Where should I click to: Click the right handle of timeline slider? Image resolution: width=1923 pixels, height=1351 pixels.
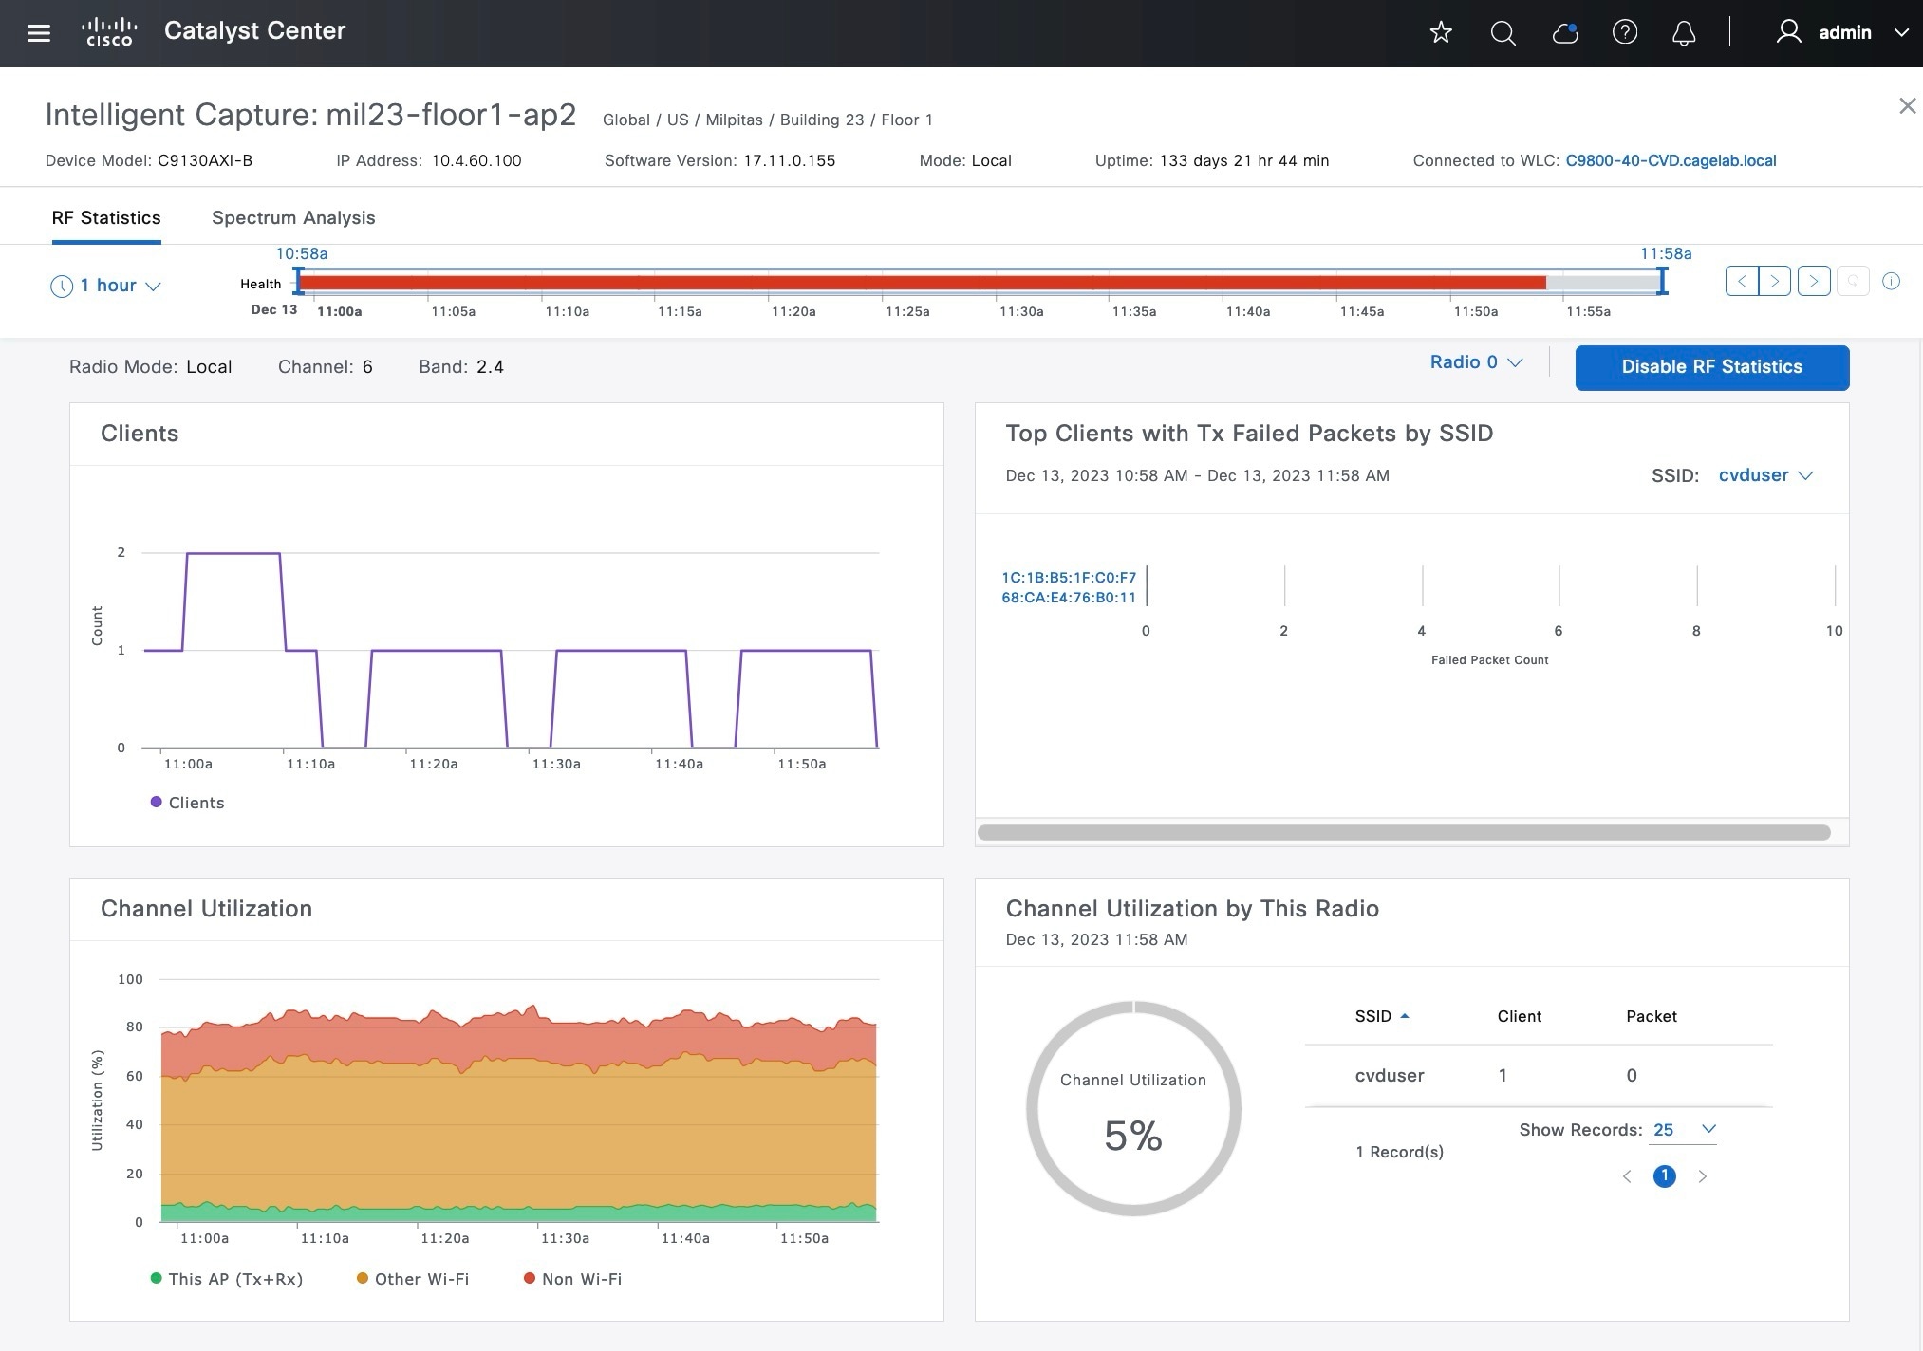coord(1662,281)
